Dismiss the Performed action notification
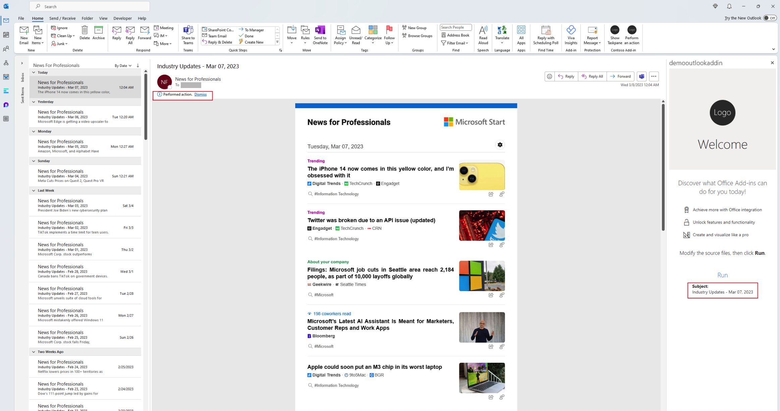This screenshot has height=411, width=780. click(200, 94)
